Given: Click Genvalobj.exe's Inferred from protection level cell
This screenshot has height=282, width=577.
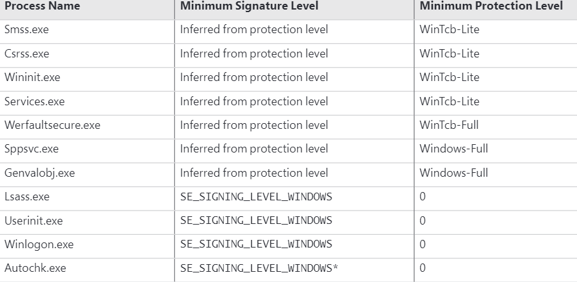Looking at the screenshot, I should coord(254,173).
